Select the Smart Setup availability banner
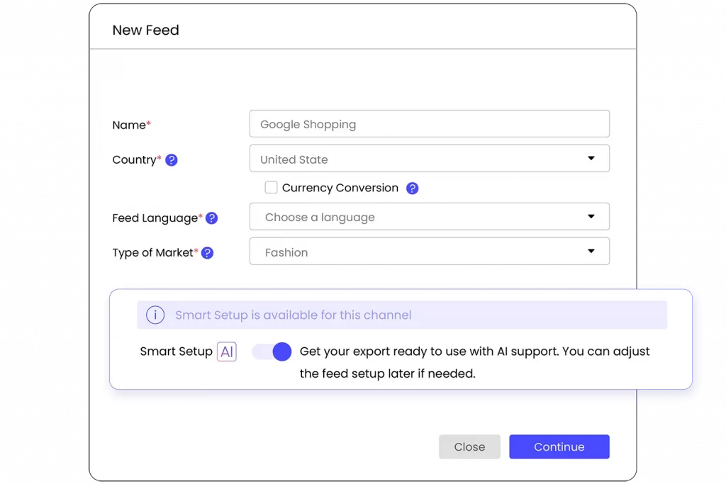 [x=401, y=315]
